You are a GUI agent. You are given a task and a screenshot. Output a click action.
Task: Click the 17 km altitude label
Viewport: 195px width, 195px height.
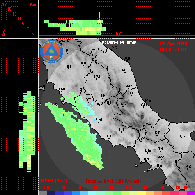pos(4,4)
